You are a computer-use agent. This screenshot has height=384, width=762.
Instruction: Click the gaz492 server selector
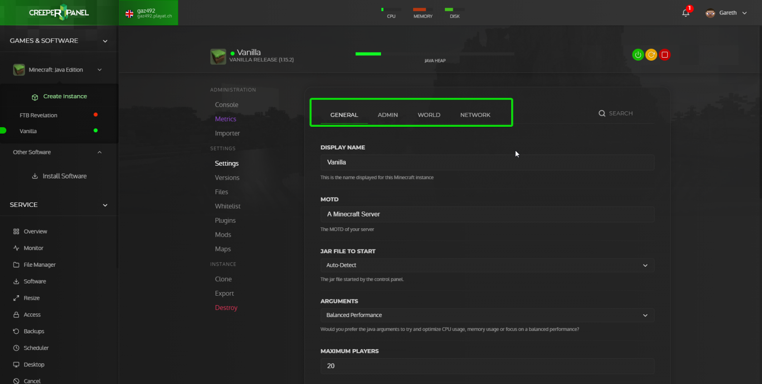(149, 13)
